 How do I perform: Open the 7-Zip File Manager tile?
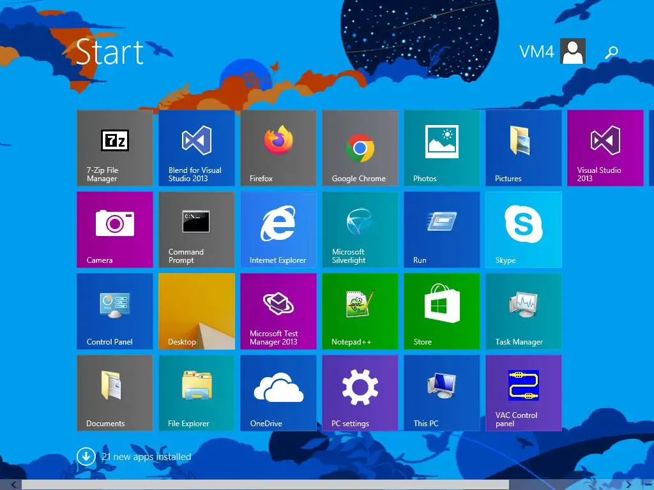pyautogui.click(x=115, y=148)
